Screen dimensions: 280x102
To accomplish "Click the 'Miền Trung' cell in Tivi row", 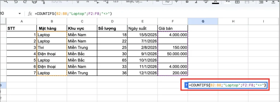I will tap(82, 48).
